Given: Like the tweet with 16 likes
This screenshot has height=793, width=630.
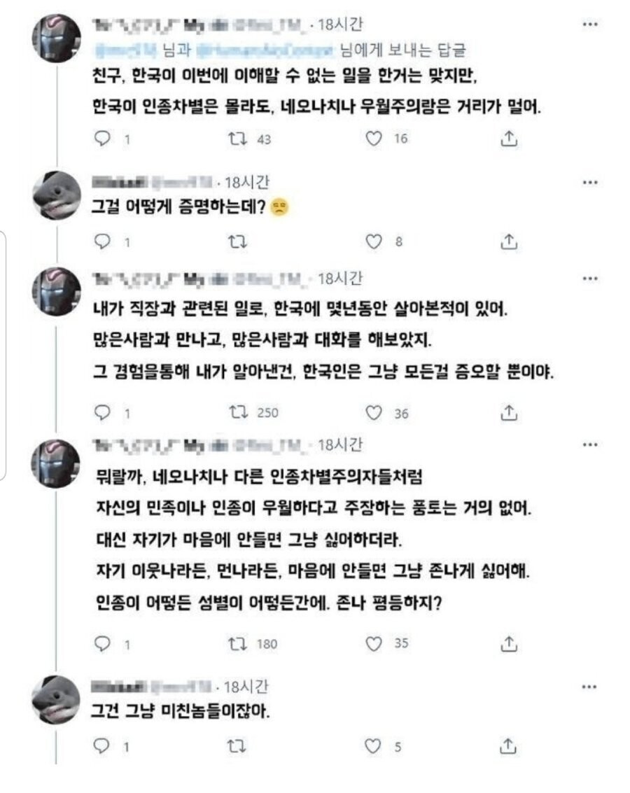Looking at the screenshot, I should click(374, 139).
